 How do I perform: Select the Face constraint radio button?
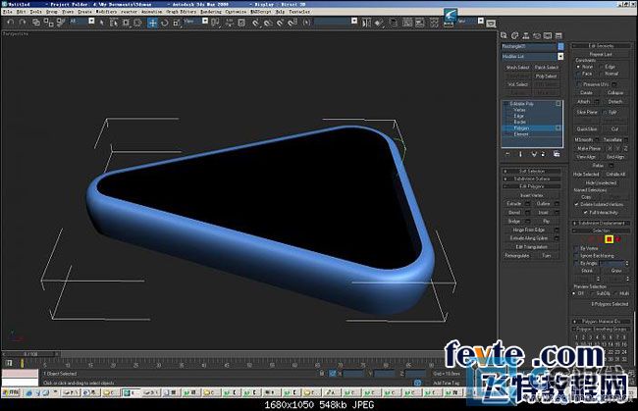click(578, 74)
